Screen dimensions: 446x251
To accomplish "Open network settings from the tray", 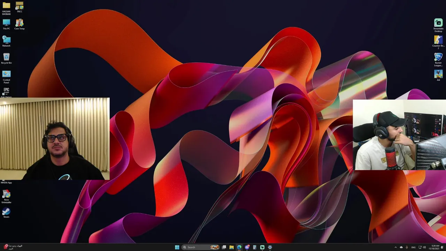I will coord(420,247).
